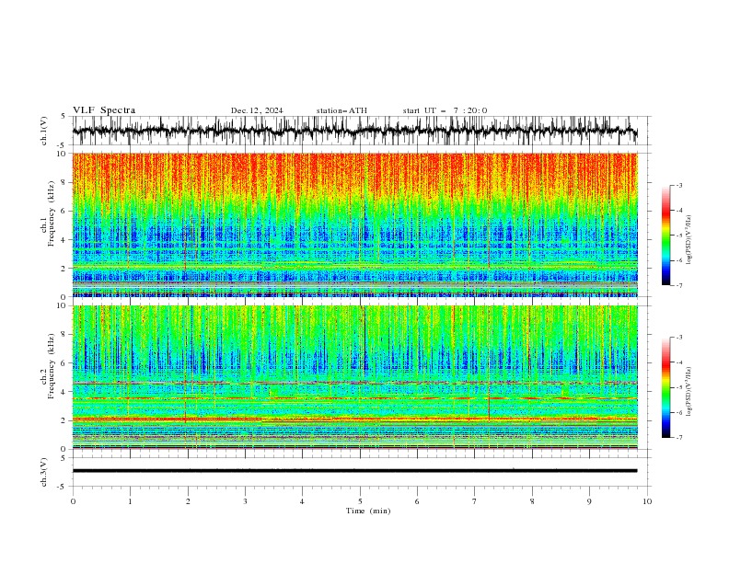729x563 pixels.
Task: Click the 'ch.1(V)' waveform axis label
Action: tap(44, 131)
